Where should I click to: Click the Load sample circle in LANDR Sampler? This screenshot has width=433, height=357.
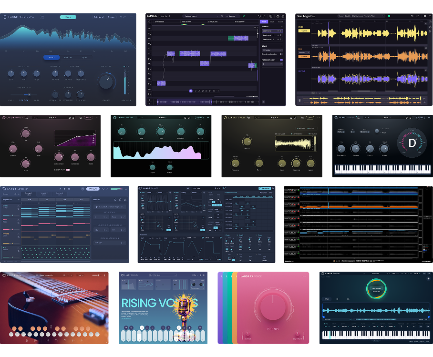pos(376,288)
